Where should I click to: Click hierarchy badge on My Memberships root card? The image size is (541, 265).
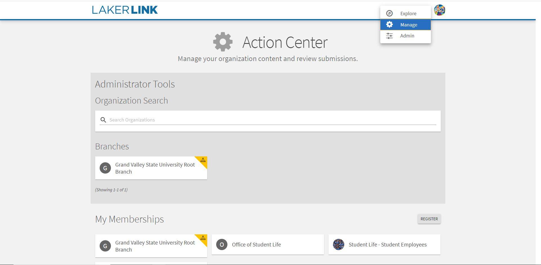pos(203,238)
